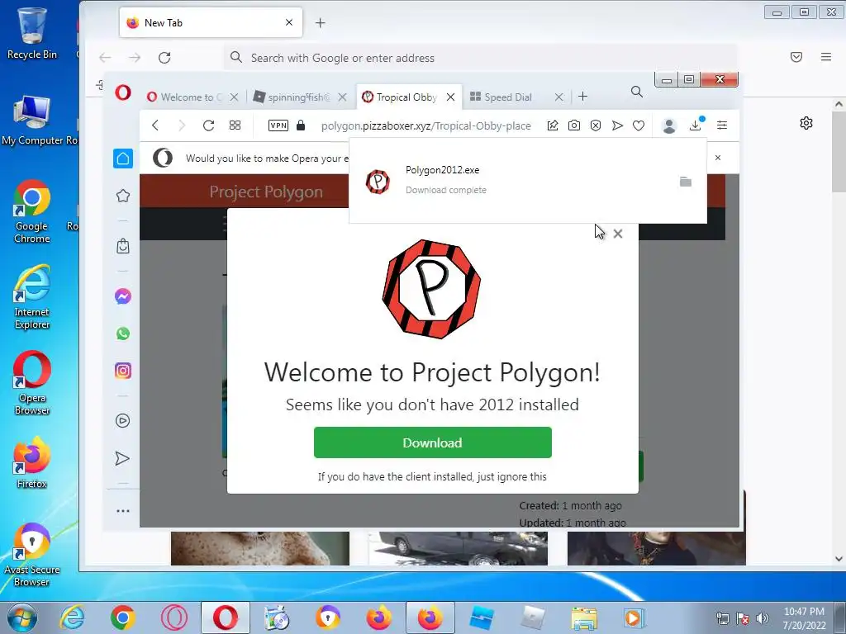The height and width of the screenshot is (634, 846).
Task: Open Google Chrome desktop shortcut
Action: (x=32, y=211)
